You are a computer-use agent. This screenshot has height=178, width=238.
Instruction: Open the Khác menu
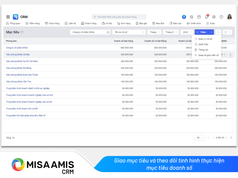[x=211, y=23]
